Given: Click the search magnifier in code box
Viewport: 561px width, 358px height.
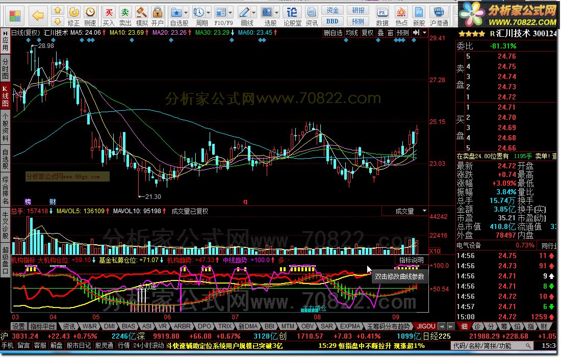Looking at the screenshot, I should point(528,346).
